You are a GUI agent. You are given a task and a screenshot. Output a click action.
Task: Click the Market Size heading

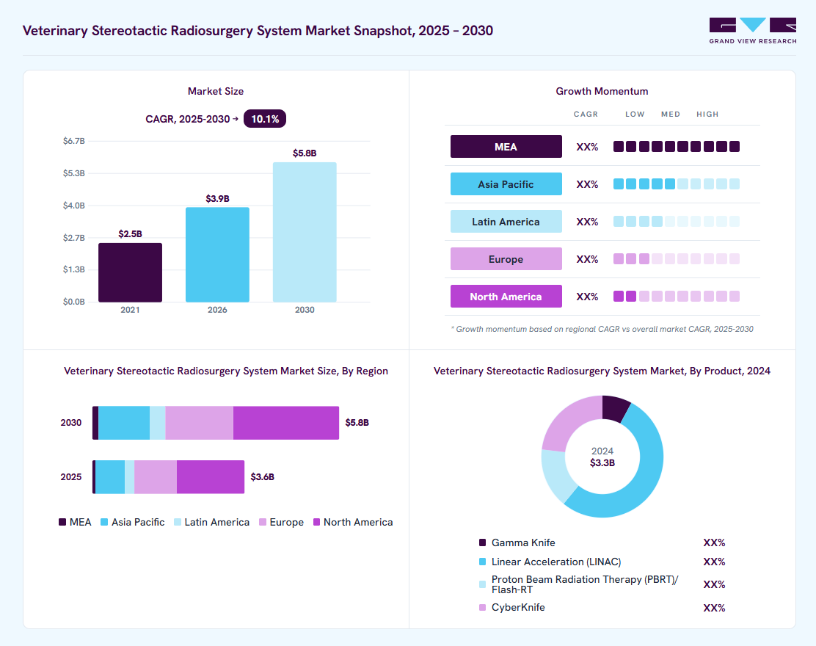click(x=216, y=91)
